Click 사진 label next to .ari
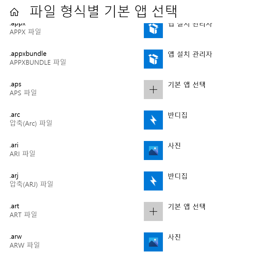261x261 pixels. point(174,146)
